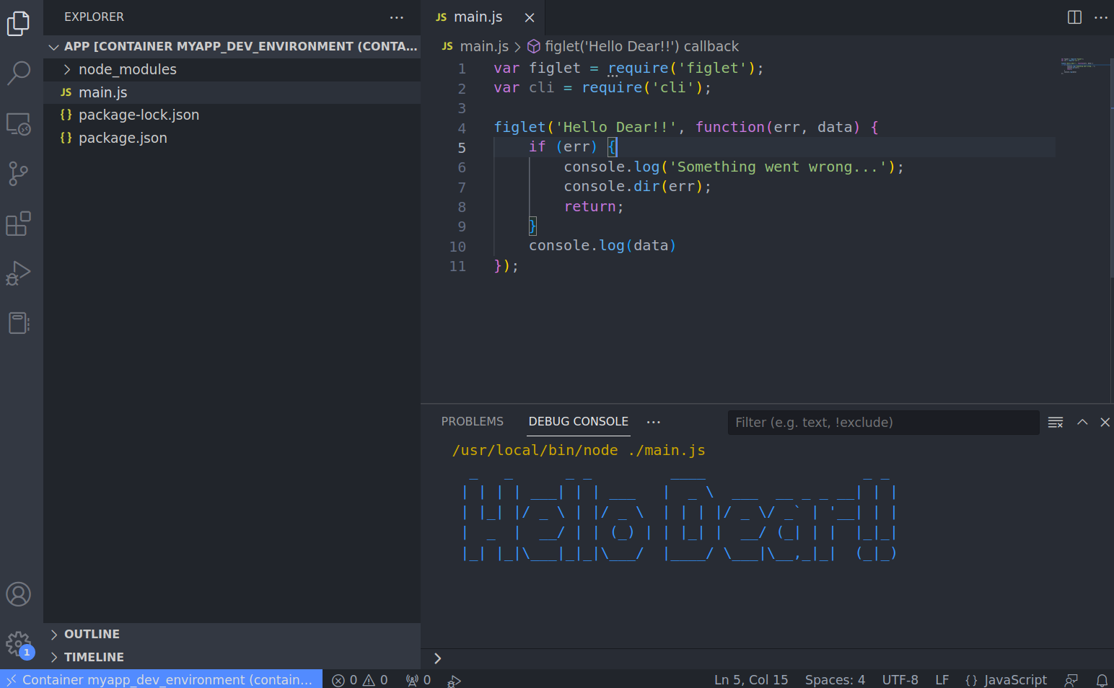Image resolution: width=1114 pixels, height=688 pixels.
Task: Open notifications bell icon
Action: 1102,680
